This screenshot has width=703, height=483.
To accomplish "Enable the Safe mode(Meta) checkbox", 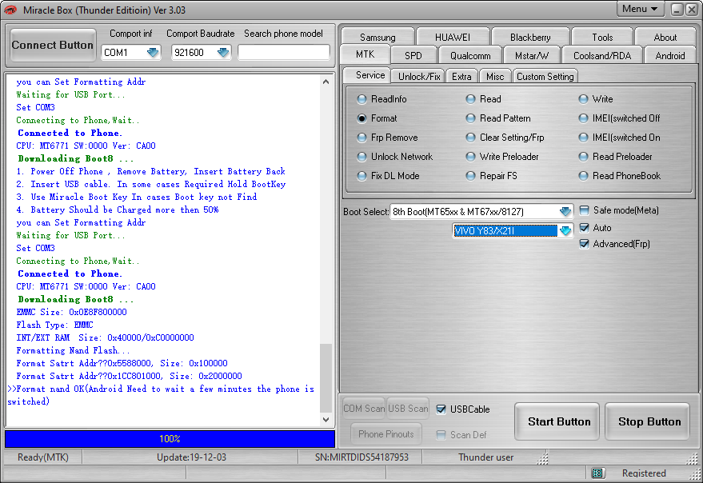I will (584, 210).
